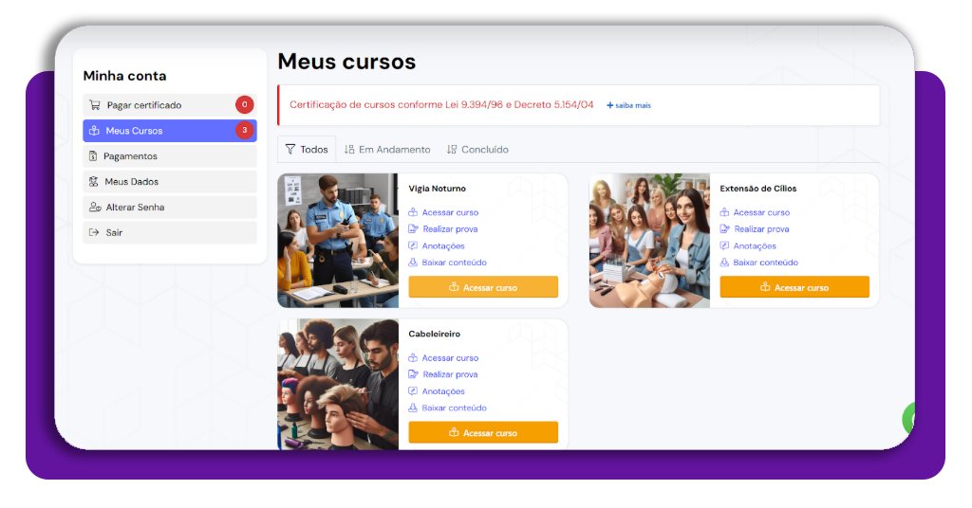This screenshot has height=508, width=972.
Task: Click Vigia Noturno Realizar prova pencil icon
Action: 414,229
